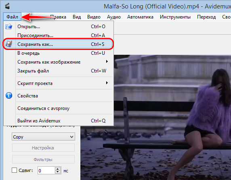Choose Закрыть файл menu entry
231x180 pixels.
(59, 71)
